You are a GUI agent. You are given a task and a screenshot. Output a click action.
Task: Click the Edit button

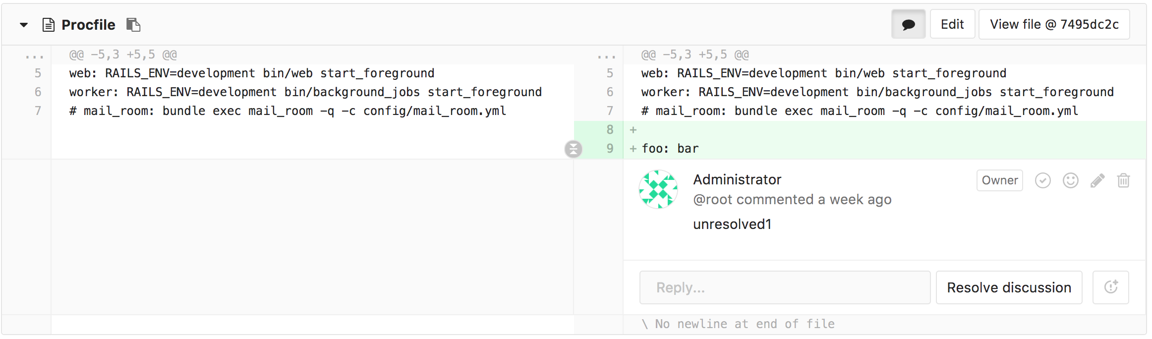click(x=952, y=24)
